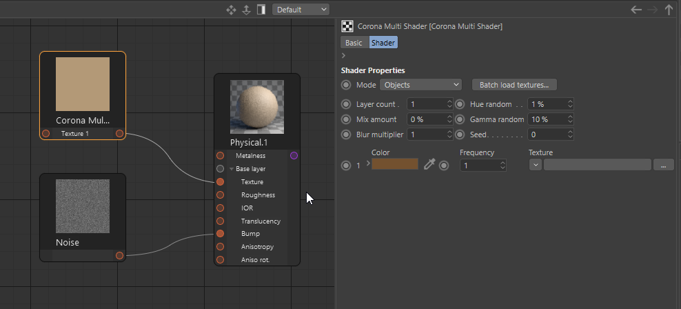Toggle the dot next to the eyedropper
The image size is (681, 309).
(443, 166)
